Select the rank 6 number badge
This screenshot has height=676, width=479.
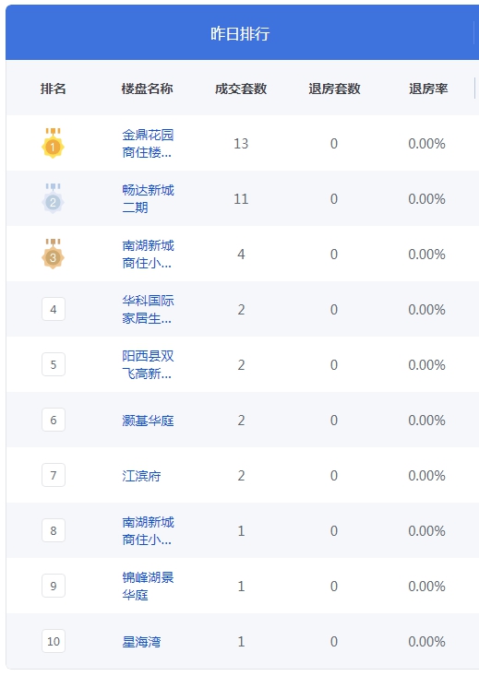pyautogui.click(x=54, y=420)
